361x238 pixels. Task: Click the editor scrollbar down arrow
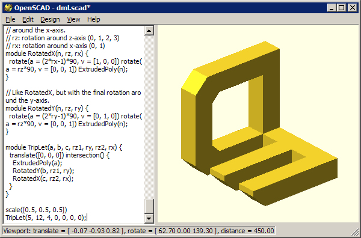pos(149,218)
